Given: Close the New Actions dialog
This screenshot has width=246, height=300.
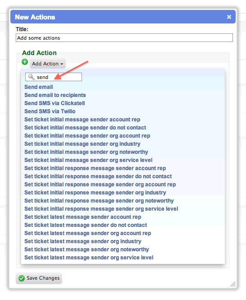Looking at the screenshot, I should 229,17.
